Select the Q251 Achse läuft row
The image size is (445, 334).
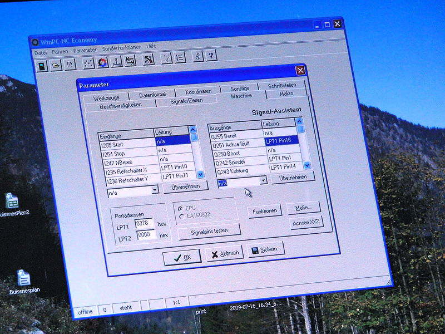tap(254, 143)
